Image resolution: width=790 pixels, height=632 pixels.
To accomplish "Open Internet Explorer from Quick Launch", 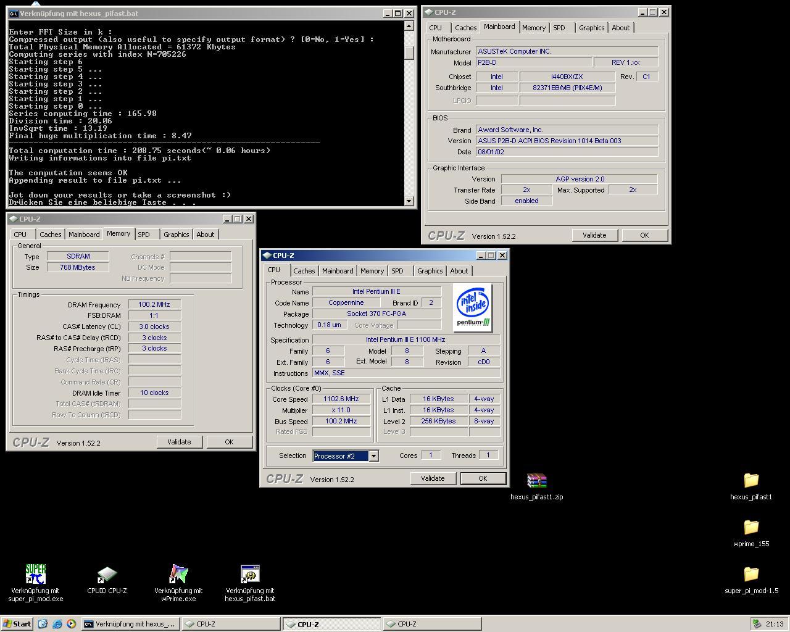I will pyautogui.click(x=57, y=624).
